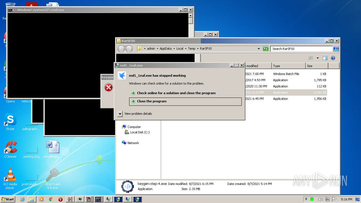Click in Search RarSFX0 field
This screenshot has width=361, height=203.
pos(301,49)
